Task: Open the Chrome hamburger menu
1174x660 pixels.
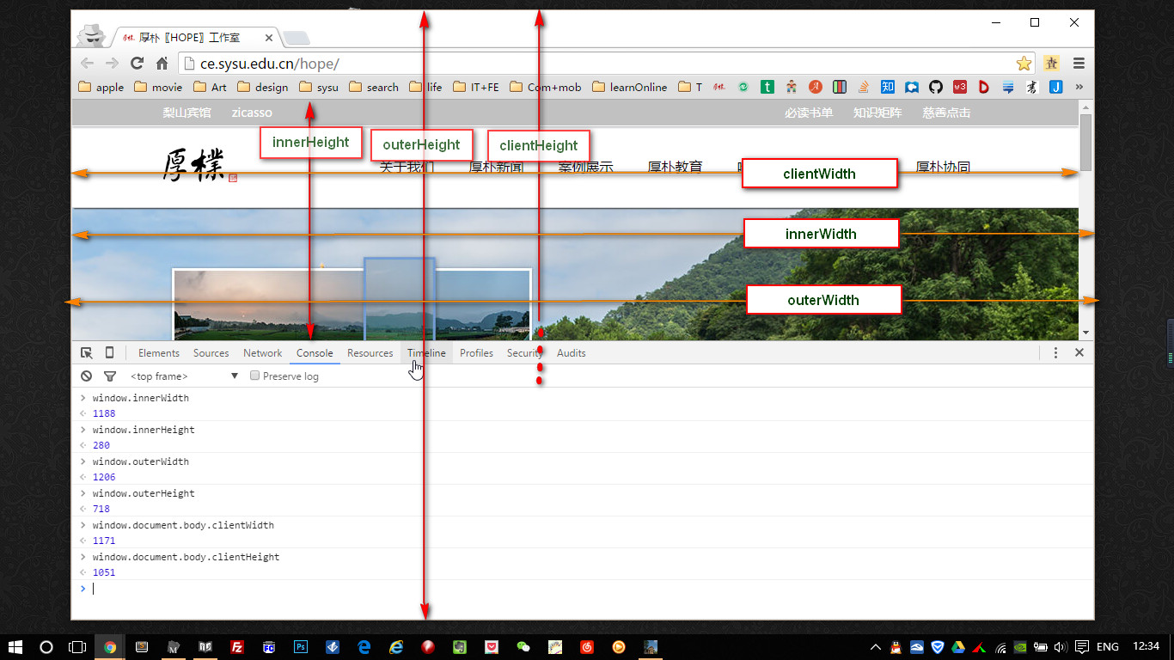Action: (x=1079, y=64)
